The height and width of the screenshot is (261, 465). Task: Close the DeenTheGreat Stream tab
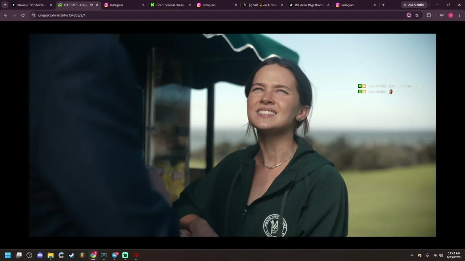(190, 5)
